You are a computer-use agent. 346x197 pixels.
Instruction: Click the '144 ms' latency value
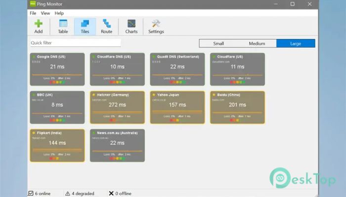(57, 143)
